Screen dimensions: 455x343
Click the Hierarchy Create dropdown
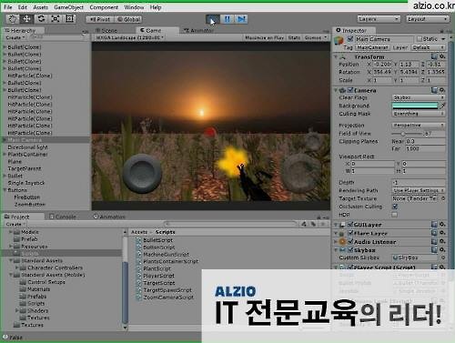tap(15, 37)
